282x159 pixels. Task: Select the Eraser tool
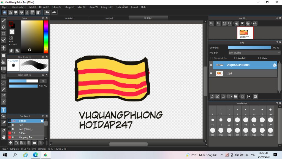click(3, 27)
